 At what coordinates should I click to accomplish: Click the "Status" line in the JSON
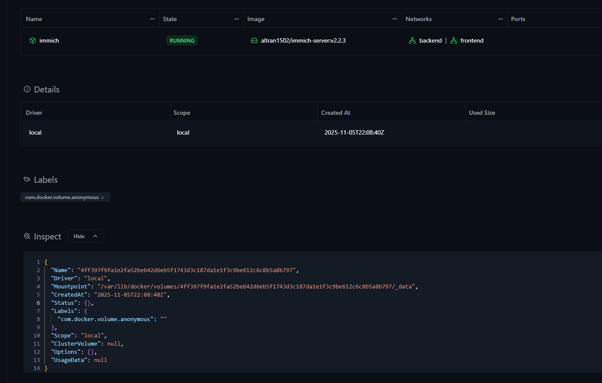pos(72,303)
